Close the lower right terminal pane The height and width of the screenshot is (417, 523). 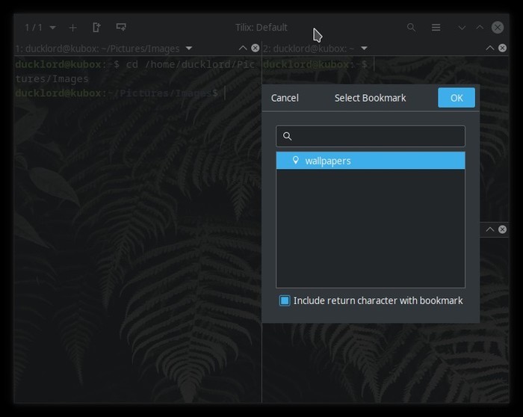(x=502, y=229)
